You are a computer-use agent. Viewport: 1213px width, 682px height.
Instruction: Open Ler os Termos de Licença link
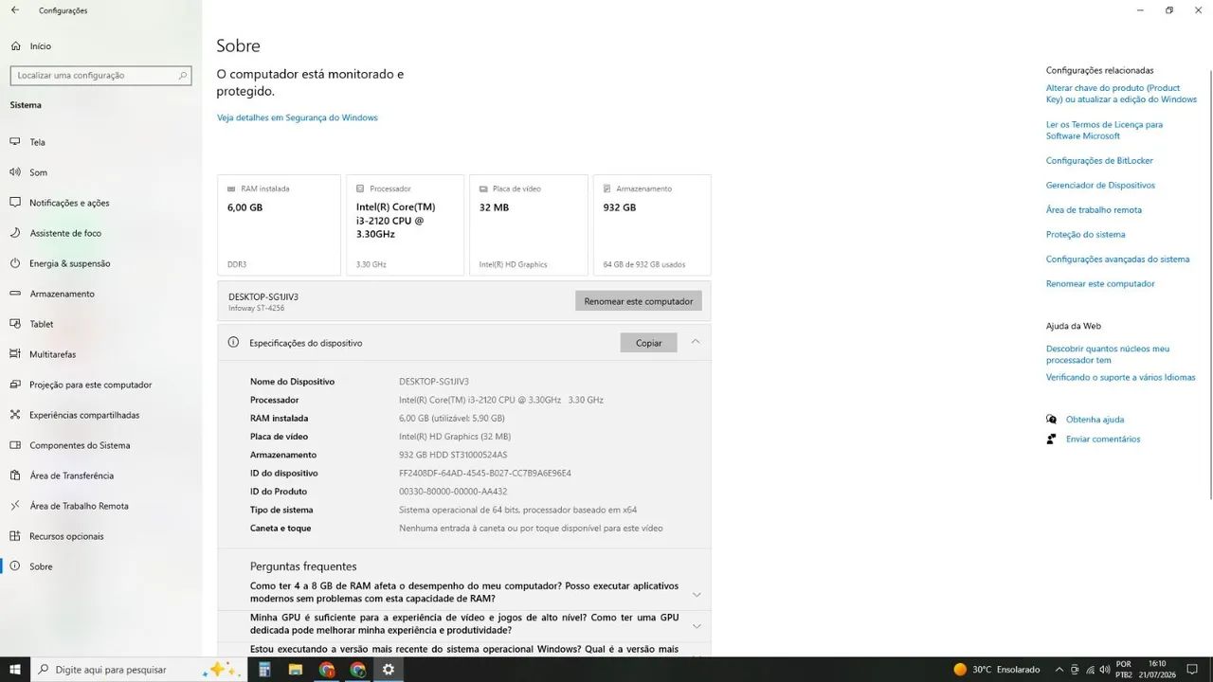tap(1104, 131)
